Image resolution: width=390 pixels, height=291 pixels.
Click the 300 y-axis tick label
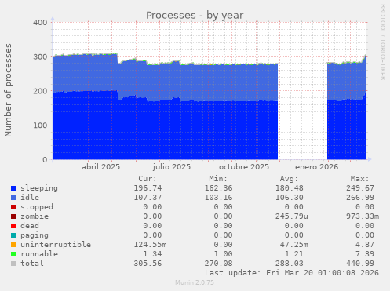(40, 56)
